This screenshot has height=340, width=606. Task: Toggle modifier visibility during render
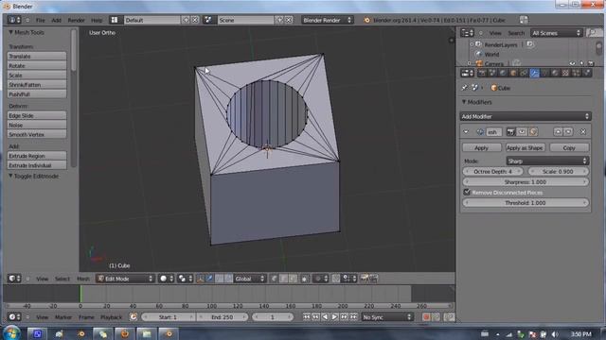[x=511, y=132]
